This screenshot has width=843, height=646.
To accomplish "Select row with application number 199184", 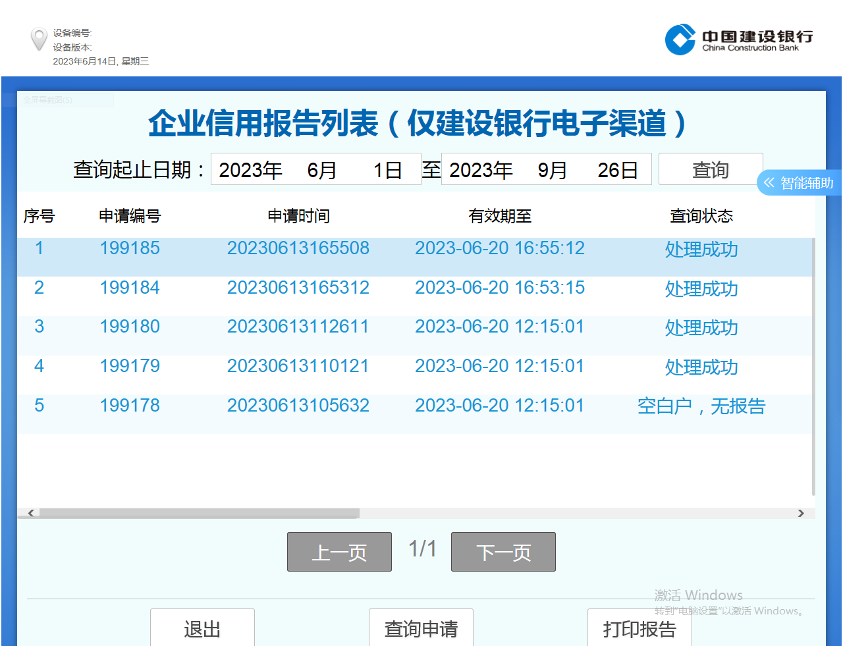I will click(130, 288).
